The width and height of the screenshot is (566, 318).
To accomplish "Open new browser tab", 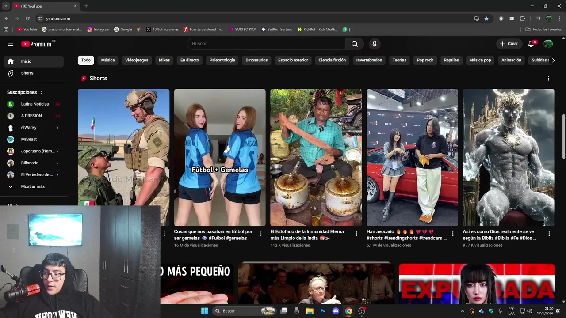I will click(x=86, y=6).
